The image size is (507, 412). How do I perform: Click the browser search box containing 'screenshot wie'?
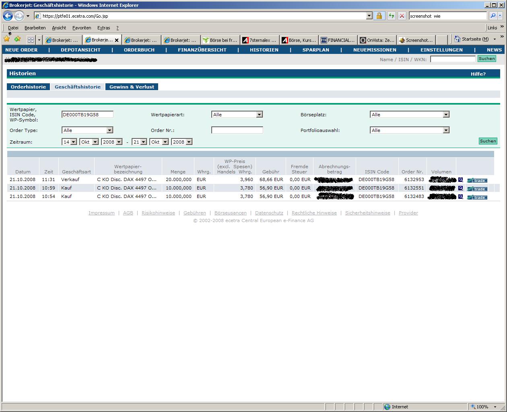448,16
